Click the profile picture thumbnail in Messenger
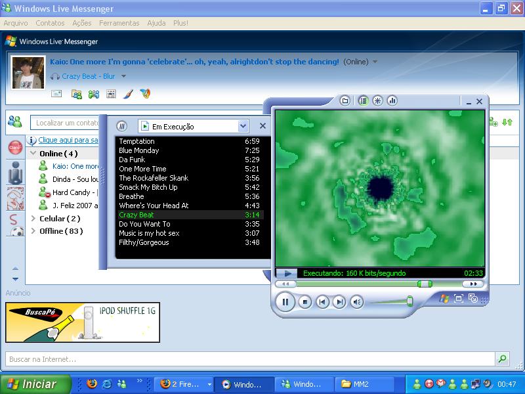The height and width of the screenshot is (394, 525). pyautogui.click(x=28, y=72)
